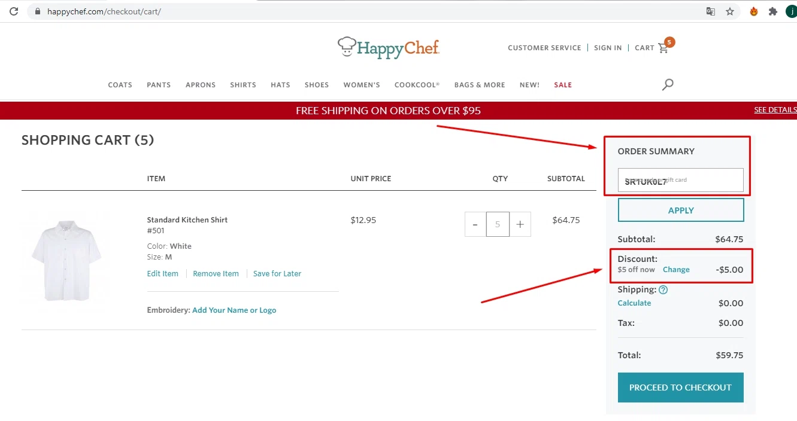Open the COATS menu
The image size is (797, 421).
point(120,85)
